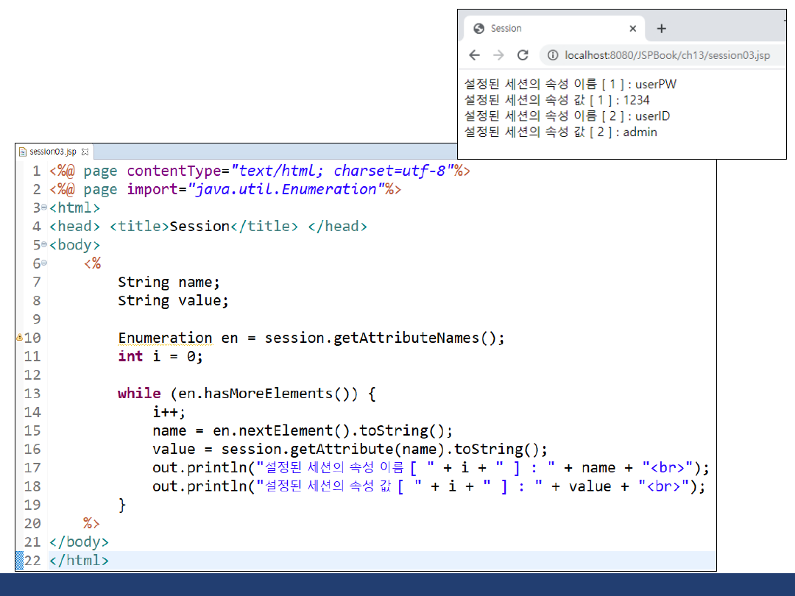This screenshot has width=795, height=596.
Task: Click the browser back arrow button
Action: 475,55
